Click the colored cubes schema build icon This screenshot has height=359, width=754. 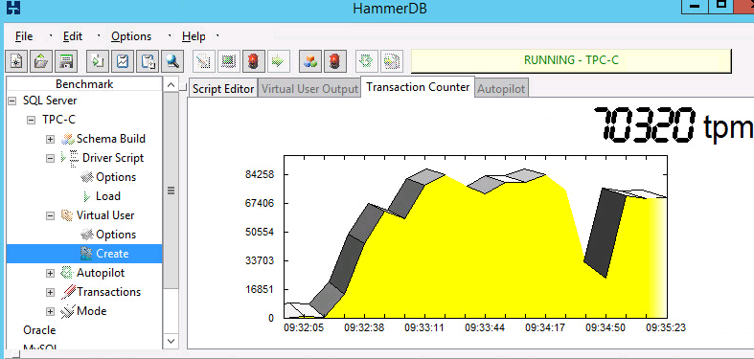pos(310,61)
